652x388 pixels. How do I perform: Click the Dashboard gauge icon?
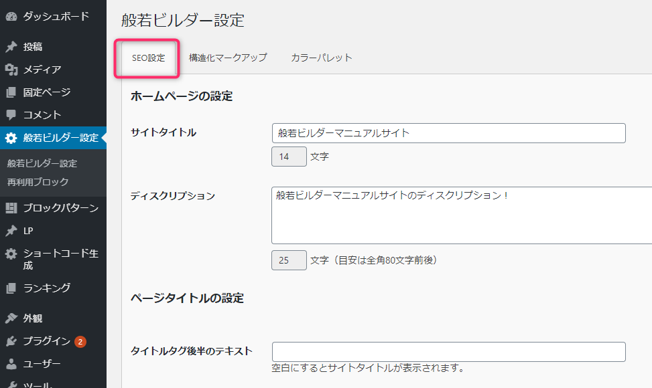coord(11,17)
